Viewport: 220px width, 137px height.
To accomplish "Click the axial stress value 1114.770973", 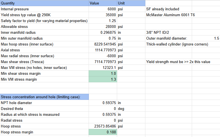I will [103, 50].
